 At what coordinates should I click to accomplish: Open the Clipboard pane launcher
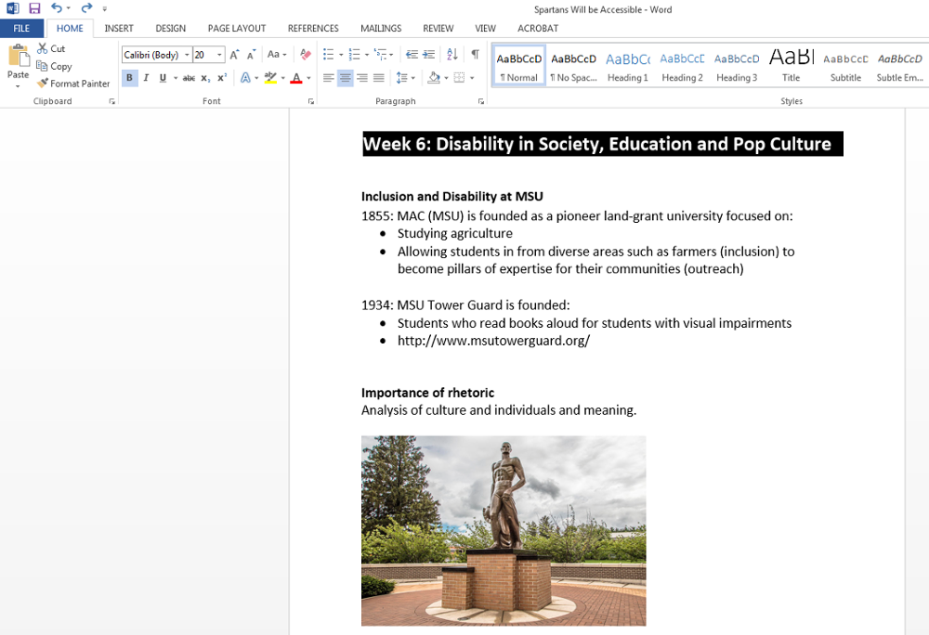(x=112, y=102)
